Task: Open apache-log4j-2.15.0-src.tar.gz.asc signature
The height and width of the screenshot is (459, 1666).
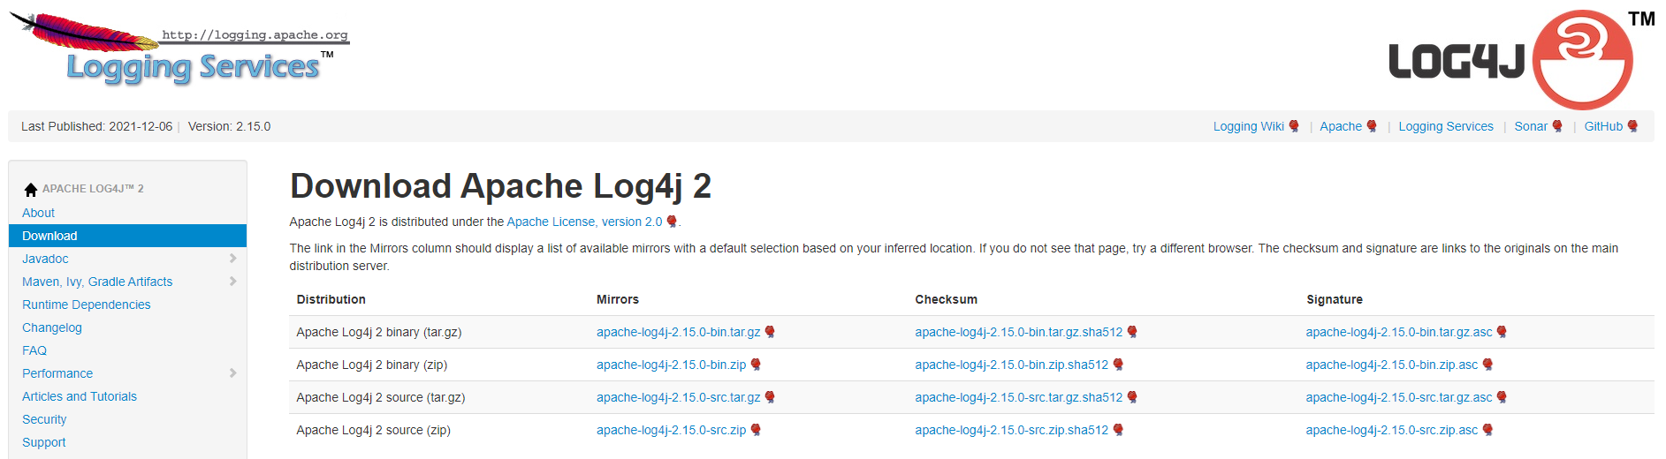Action: [1398, 397]
